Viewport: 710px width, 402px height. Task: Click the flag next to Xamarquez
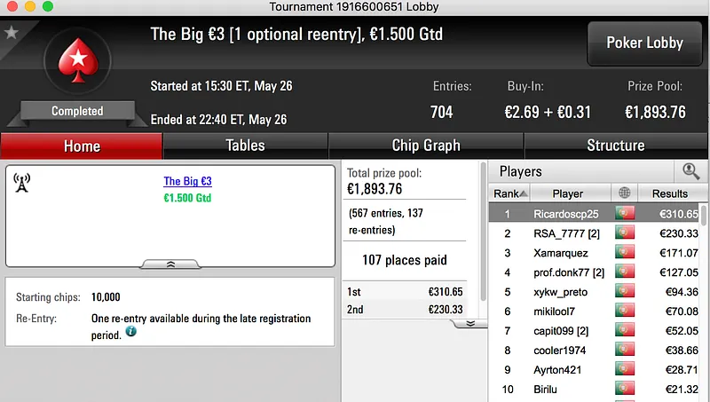[x=625, y=253]
